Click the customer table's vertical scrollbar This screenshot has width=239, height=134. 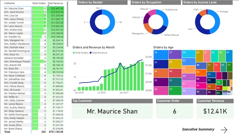click(x=68, y=24)
